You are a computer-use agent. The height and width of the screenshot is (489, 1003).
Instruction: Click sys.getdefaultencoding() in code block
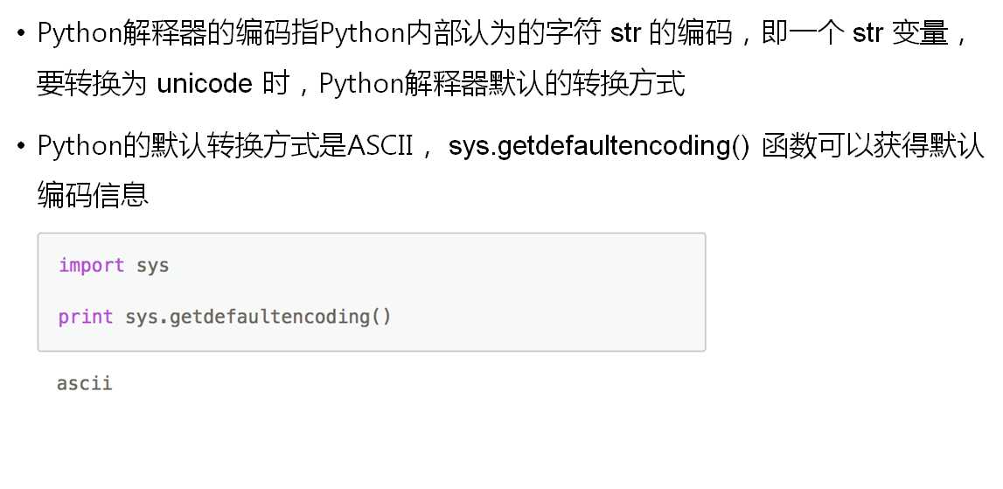coord(258,317)
